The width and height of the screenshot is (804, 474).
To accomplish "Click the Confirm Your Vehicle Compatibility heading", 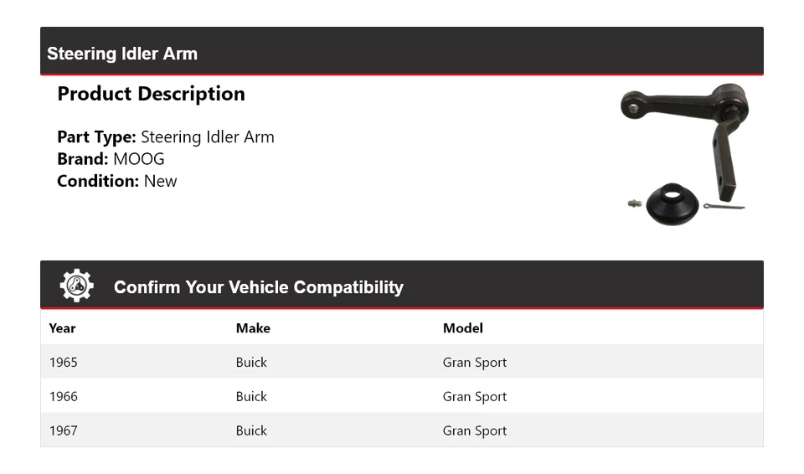I will tap(259, 287).
